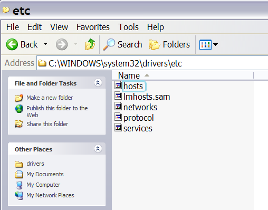Open the Edit menu
This screenshot has width=268, height=210.
coord(34,27)
